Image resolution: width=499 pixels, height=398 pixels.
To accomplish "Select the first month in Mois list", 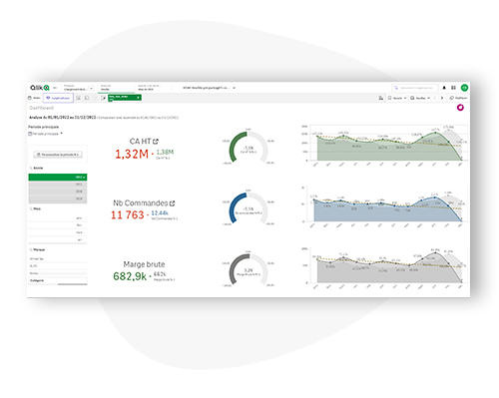I will pyautogui.click(x=58, y=218).
